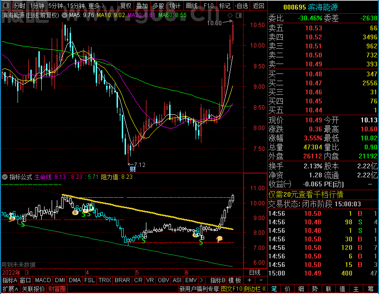
Task: Select the 价 price tab
Action: [288, 289]
